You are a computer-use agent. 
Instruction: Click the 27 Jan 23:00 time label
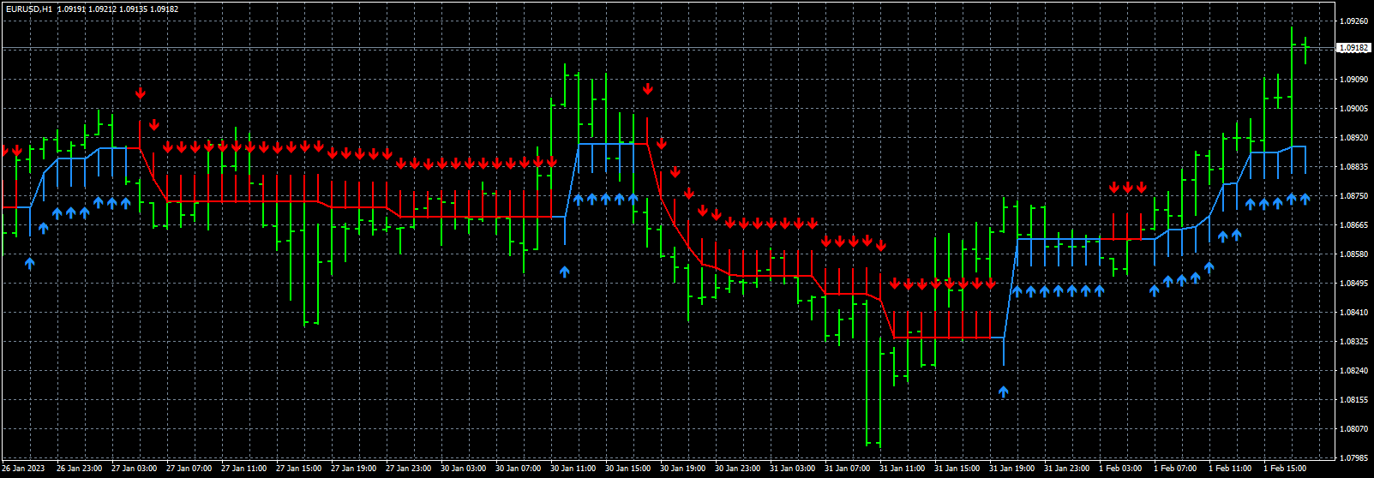[409, 469]
